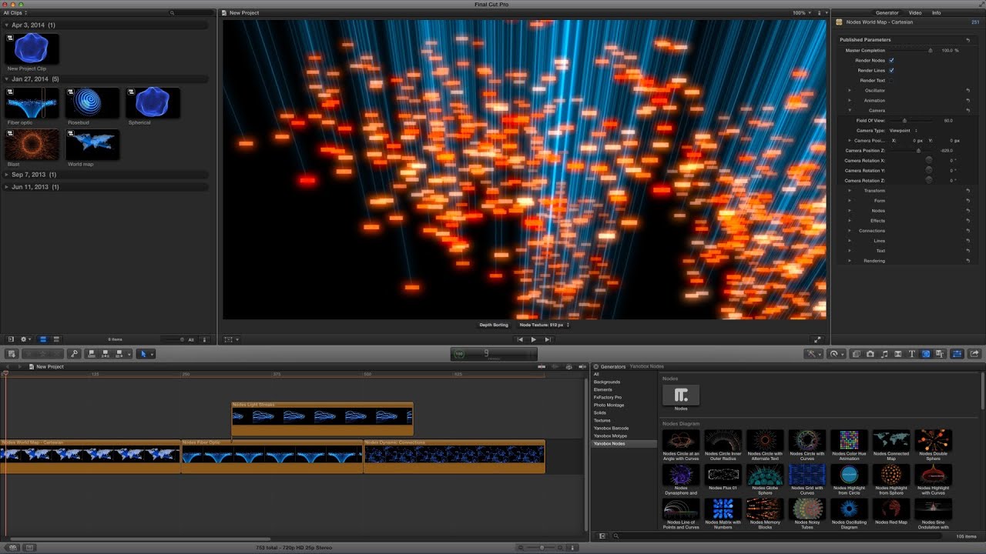Switch to the Info inspector tab
The width and height of the screenshot is (986, 554).
937,13
